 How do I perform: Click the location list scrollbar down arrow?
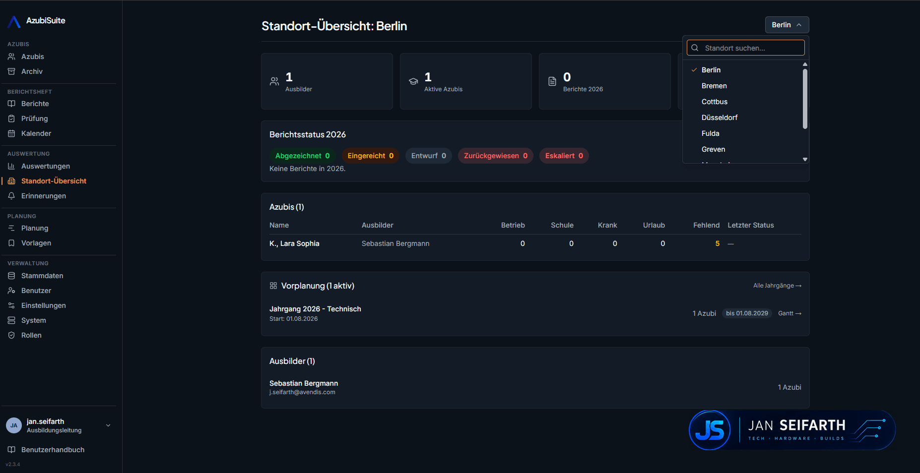tap(805, 159)
